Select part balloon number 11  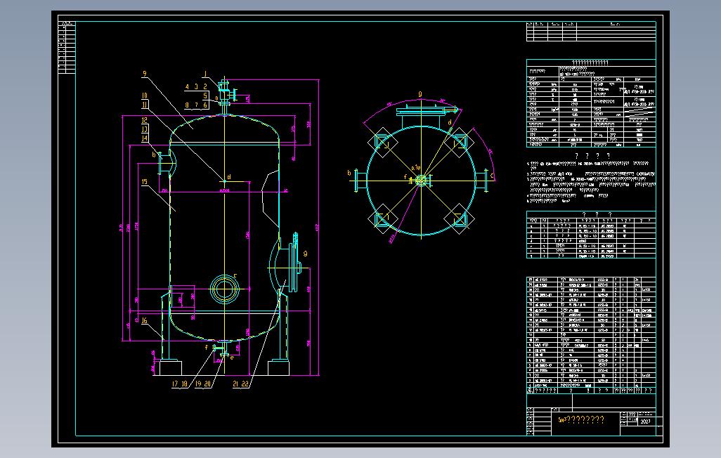(144, 105)
